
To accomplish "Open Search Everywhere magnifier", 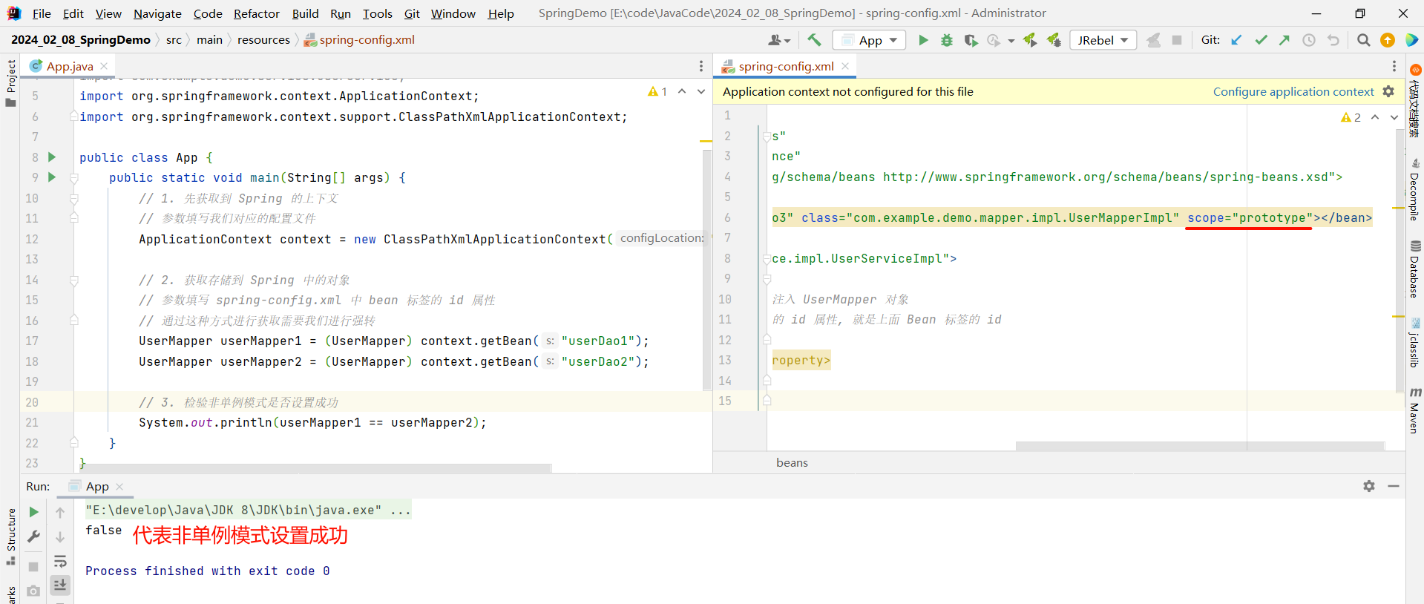I will click(1363, 40).
